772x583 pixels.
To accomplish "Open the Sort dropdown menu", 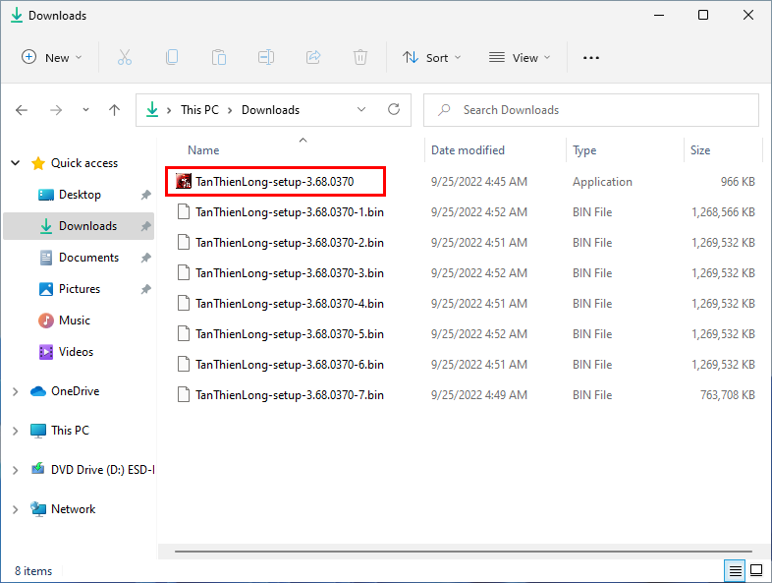I will (432, 58).
